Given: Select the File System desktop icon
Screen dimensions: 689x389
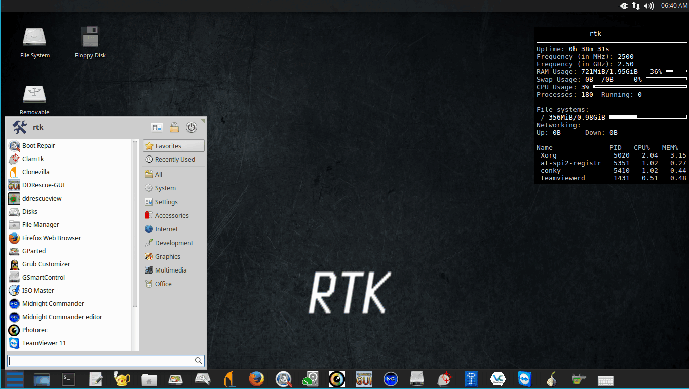Looking at the screenshot, I should 35,43.
